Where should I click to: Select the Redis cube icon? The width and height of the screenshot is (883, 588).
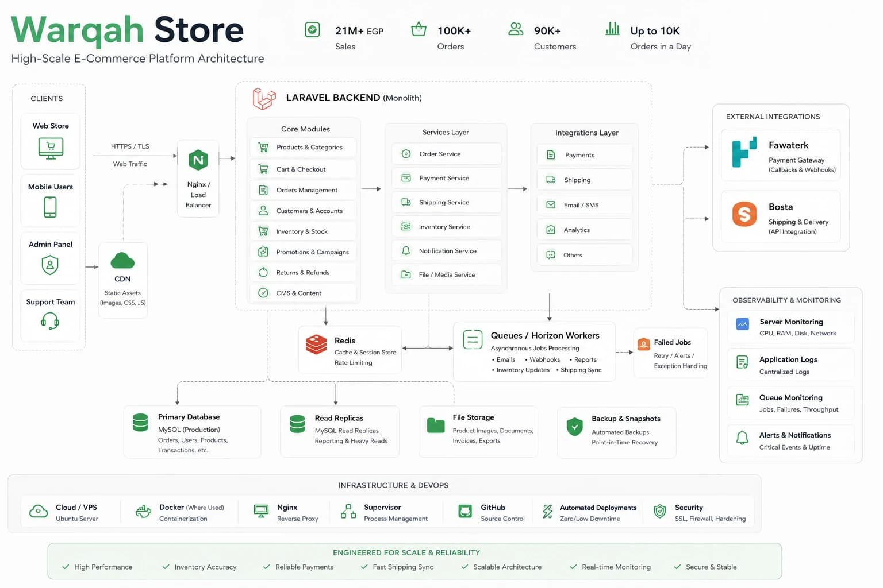click(x=316, y=345)
